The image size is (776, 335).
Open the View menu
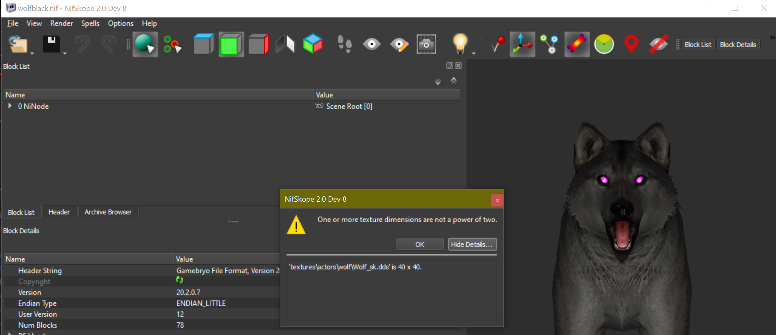click(34, 23)
